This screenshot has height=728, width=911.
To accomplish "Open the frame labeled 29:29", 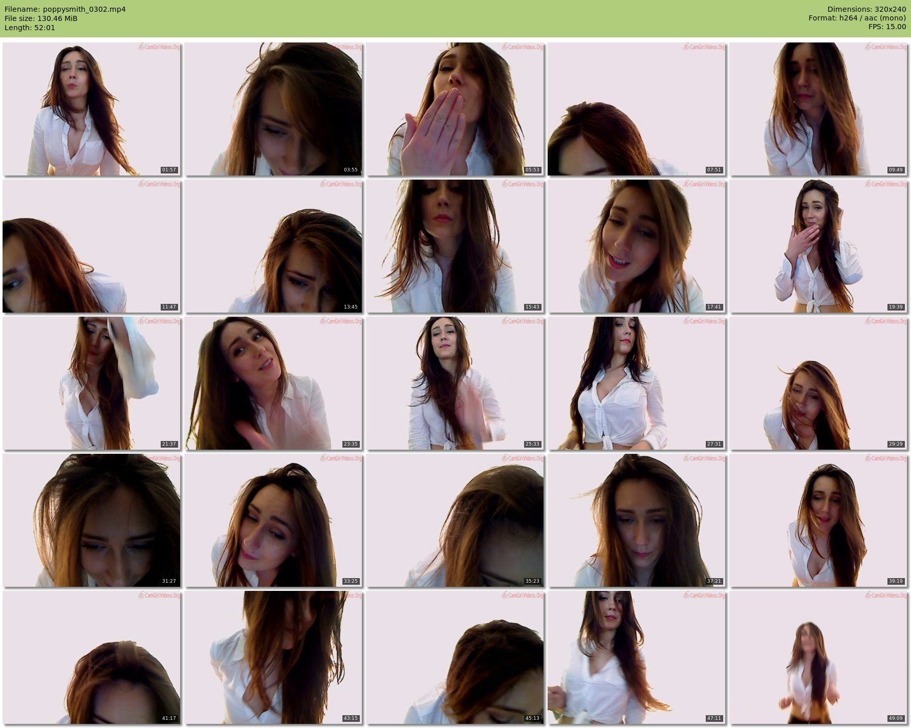I will point(818,383).
